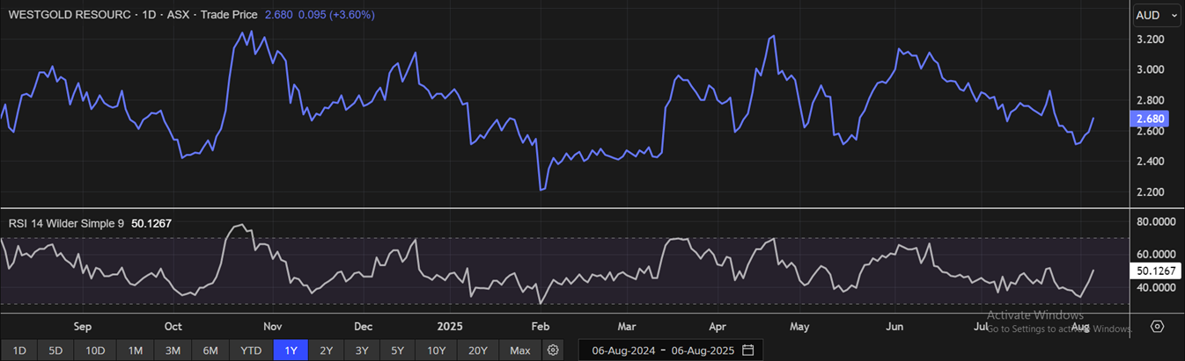Click the +3.60% change value

click(353, 15)
